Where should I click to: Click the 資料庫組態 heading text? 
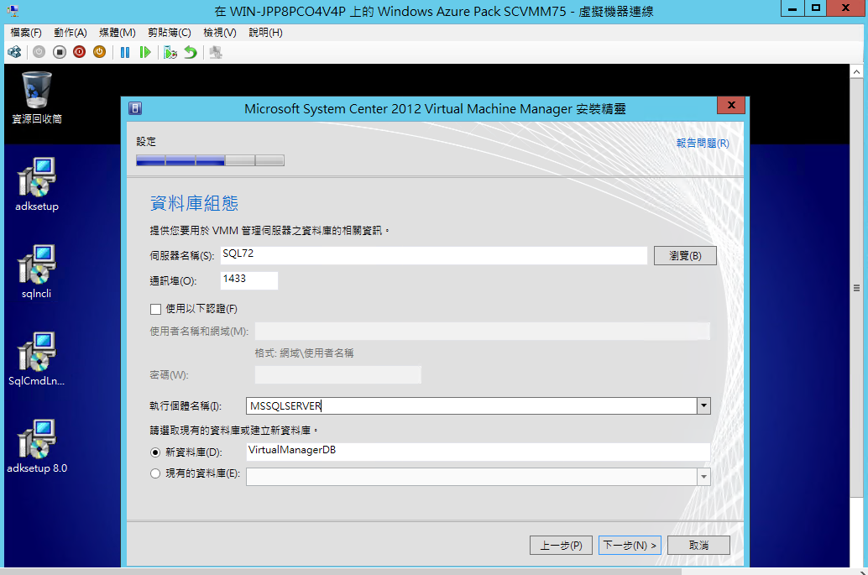point(194,203)
